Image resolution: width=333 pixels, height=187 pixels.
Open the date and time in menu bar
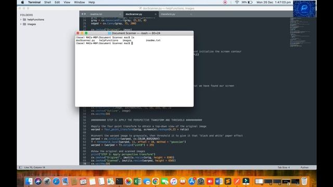[274, 2]
